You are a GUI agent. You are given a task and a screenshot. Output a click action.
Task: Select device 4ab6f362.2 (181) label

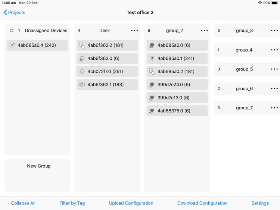point(106,45)
